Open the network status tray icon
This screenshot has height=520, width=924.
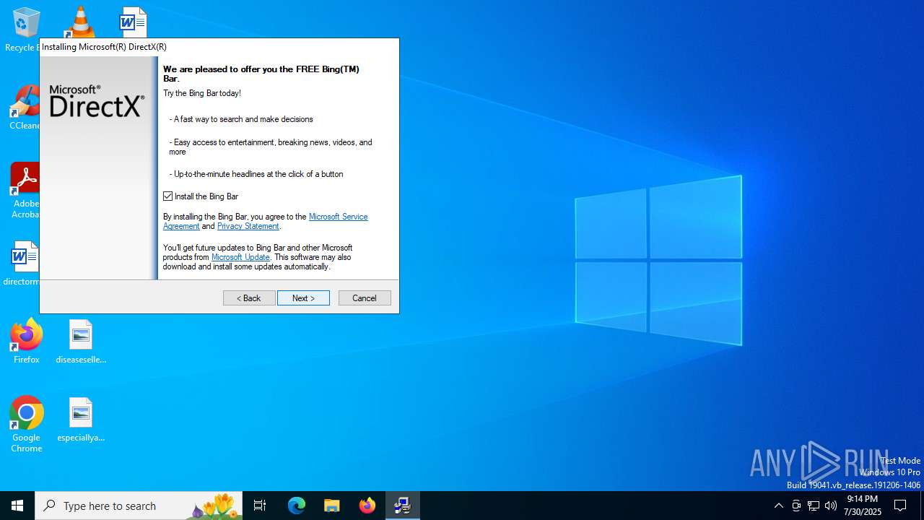pos(814,506)
